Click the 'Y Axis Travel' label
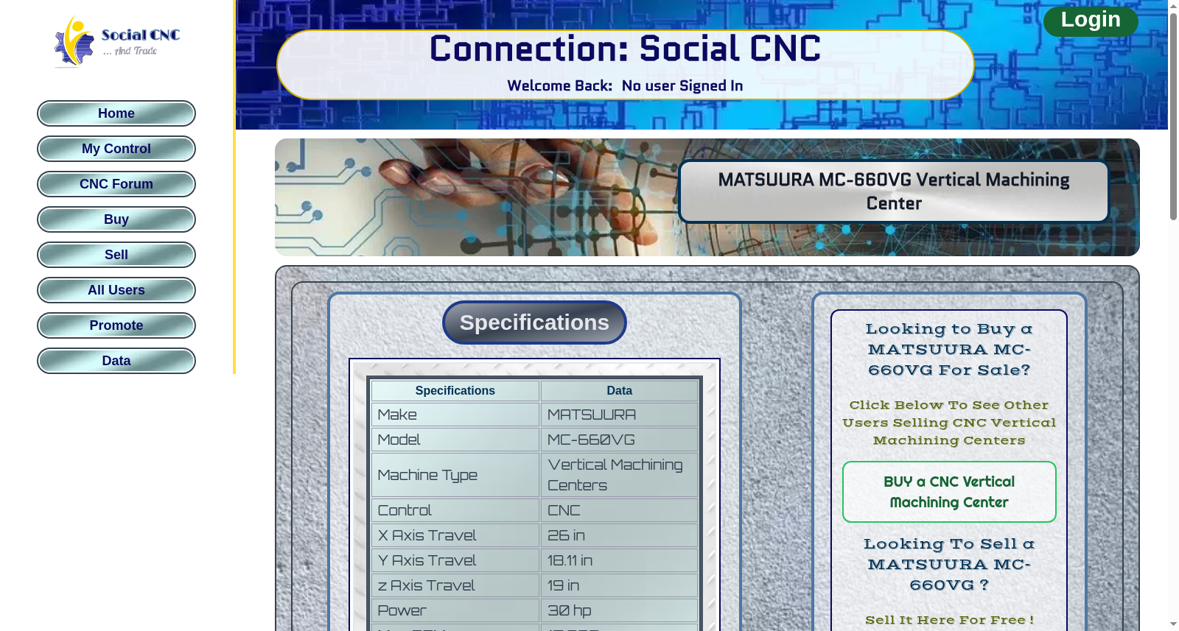The image size is (1179, 631). tap(455, 560)
